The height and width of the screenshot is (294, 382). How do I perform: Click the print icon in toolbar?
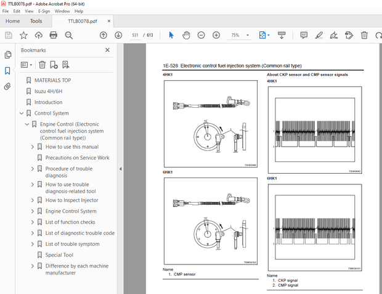click(x=54, y=35)
